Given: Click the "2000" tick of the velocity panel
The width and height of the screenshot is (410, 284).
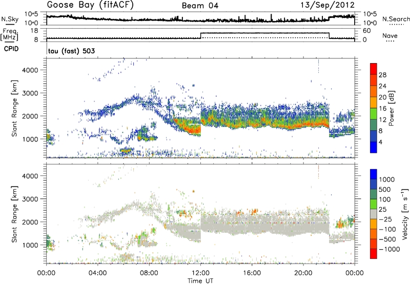Looking at the screenshot, I should pyautogui.click(x=30, y=222).
